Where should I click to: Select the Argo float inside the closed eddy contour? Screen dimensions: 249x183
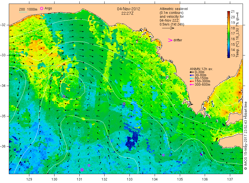pyautogui.click(x=64, y=96)
